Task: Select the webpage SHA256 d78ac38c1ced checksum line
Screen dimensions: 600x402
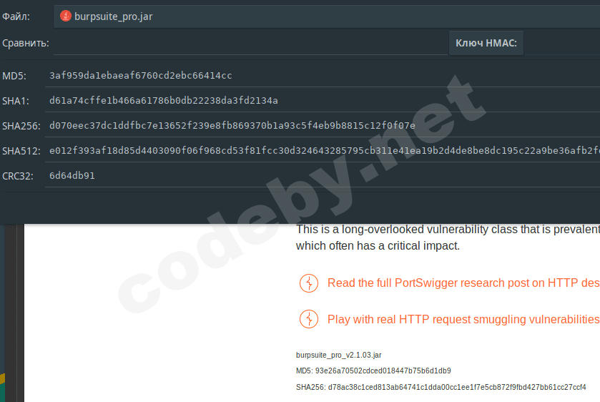Action: click(x=441, y=387)
